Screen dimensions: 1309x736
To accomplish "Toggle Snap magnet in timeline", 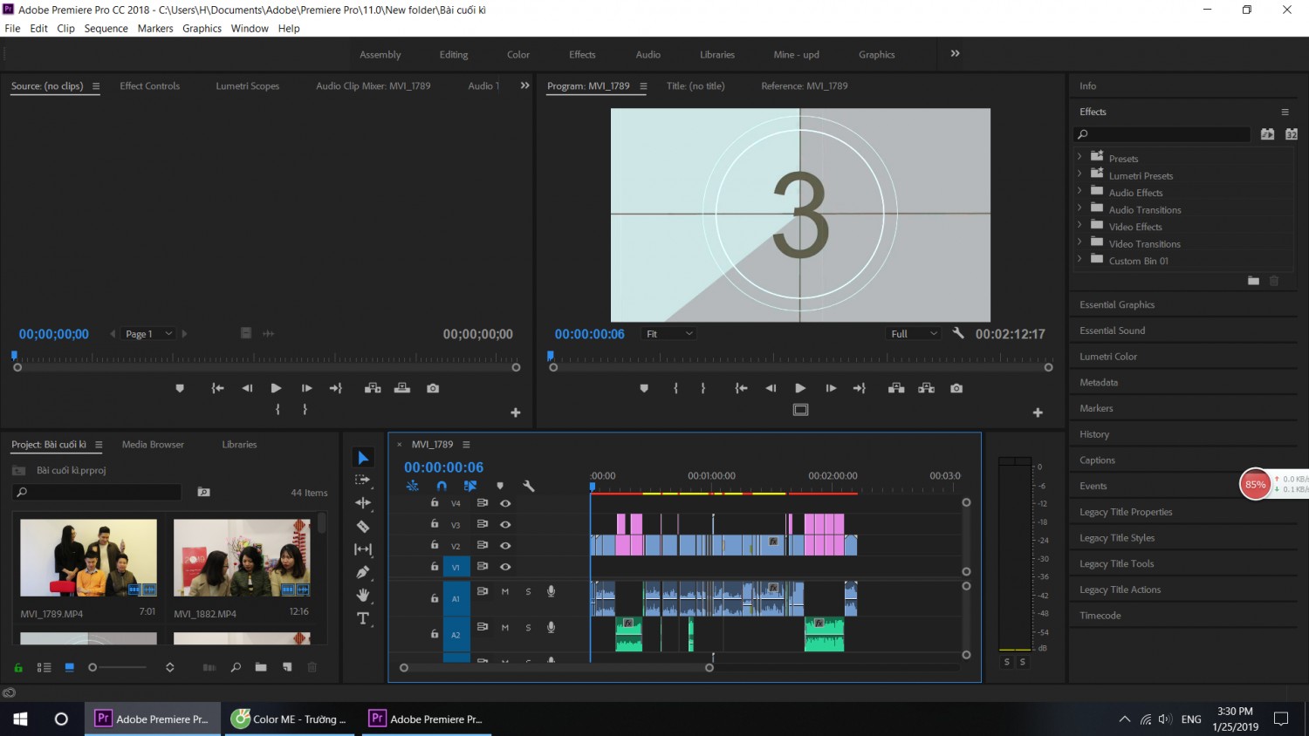I will [442, 486].
